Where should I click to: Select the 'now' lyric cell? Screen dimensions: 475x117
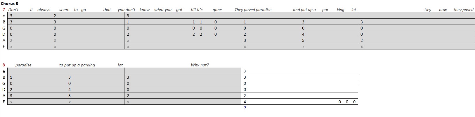pyautogui.click(x=443, y=10)
